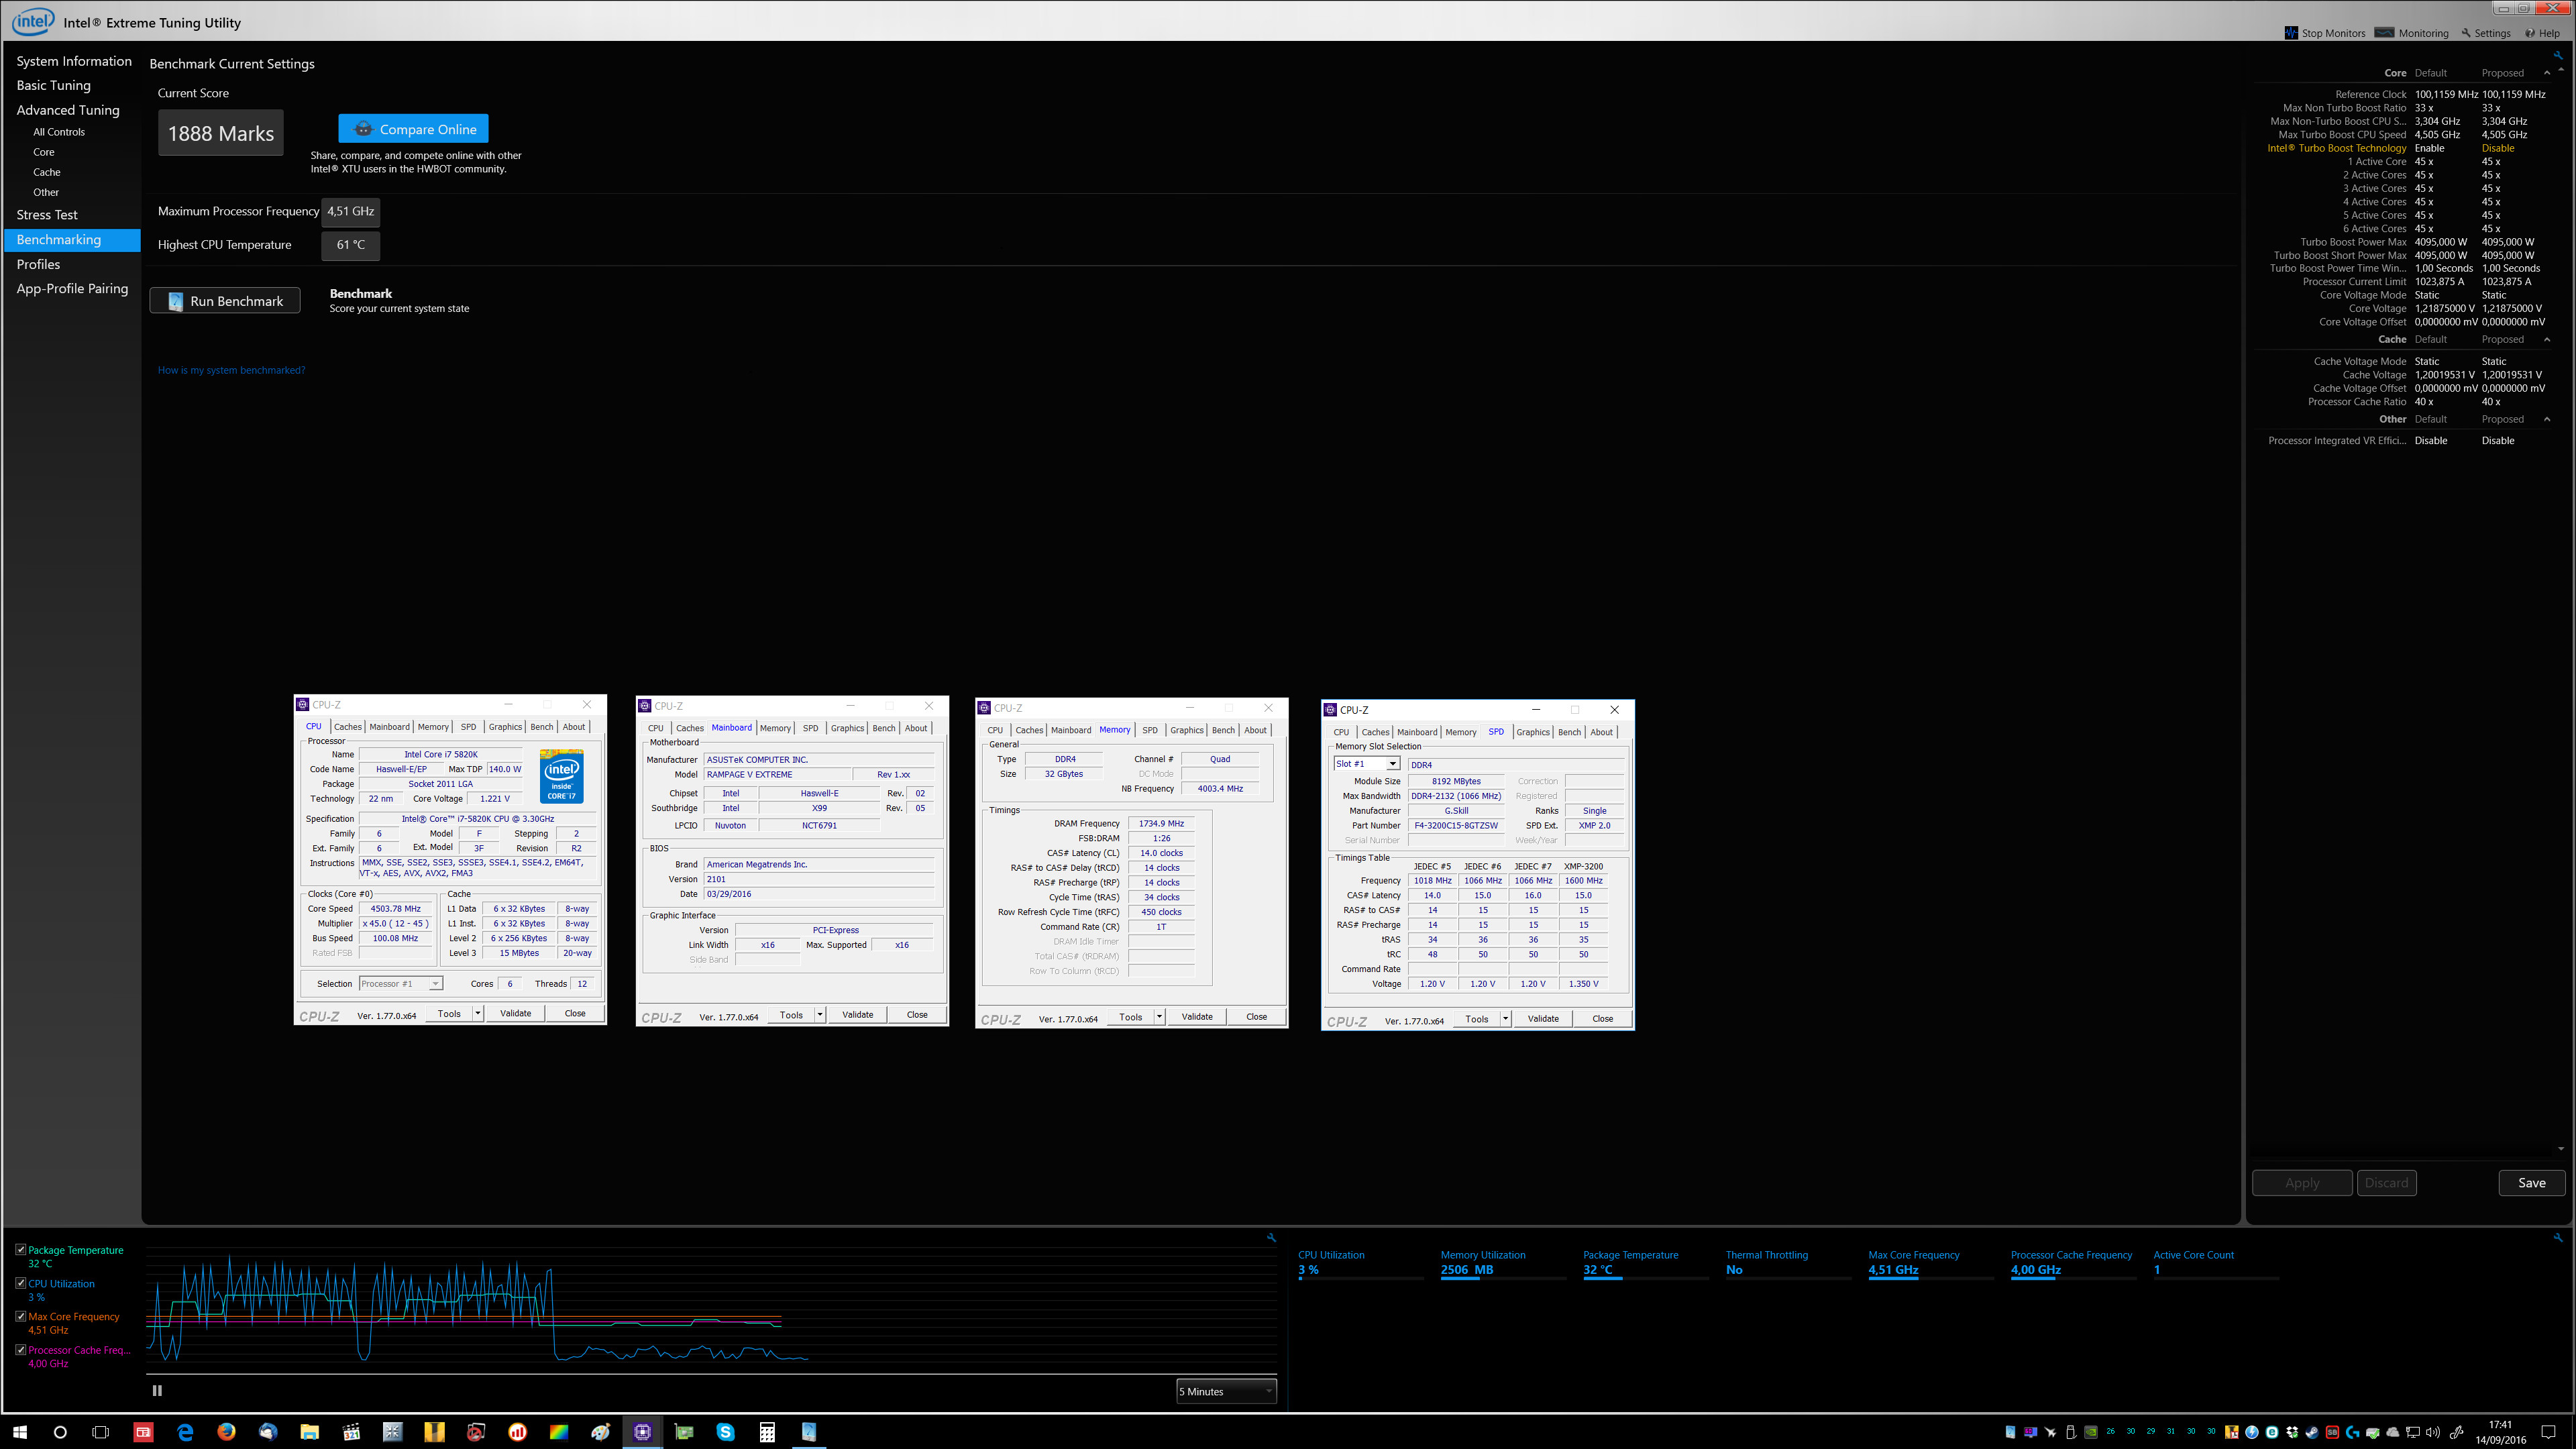Toggle the CPU Utilization checkbox

click(x=20, y=1282)
